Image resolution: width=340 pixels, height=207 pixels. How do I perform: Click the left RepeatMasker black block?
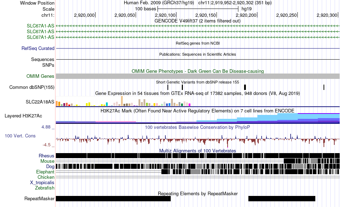click(x=113, y=198)
